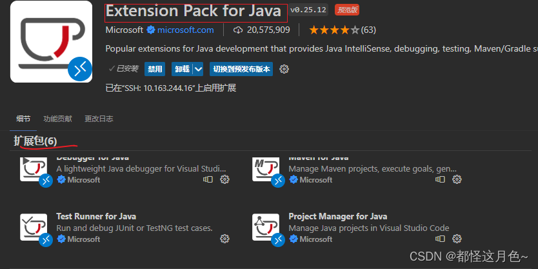Click the 已安装 installed status label
Viewport: 538px width, 269px height.
[123, 69]
